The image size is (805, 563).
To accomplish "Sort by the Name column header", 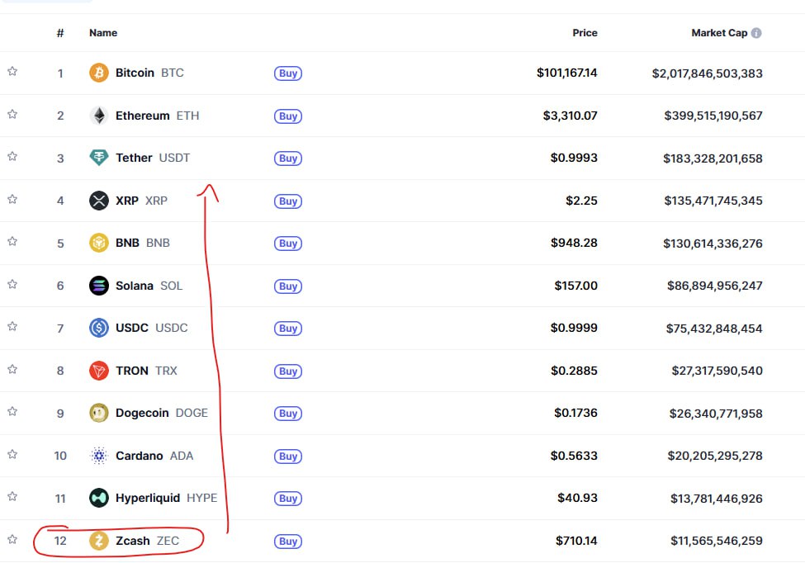I will tap(103, 33).
